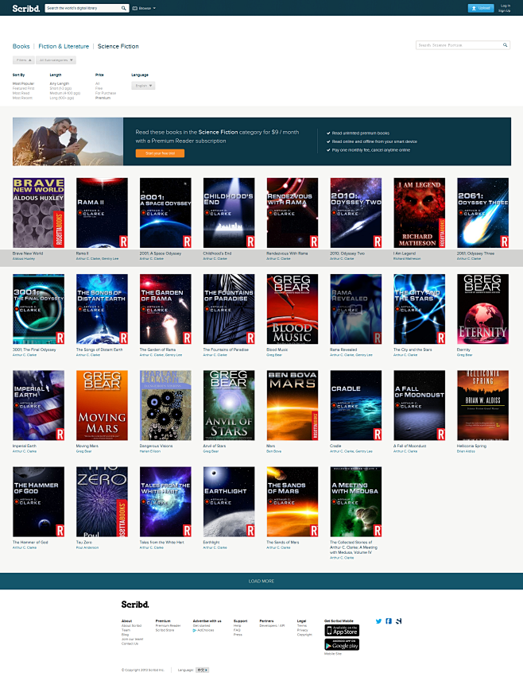Select Long length filter

pyautogui.click(x=61, y=98)
